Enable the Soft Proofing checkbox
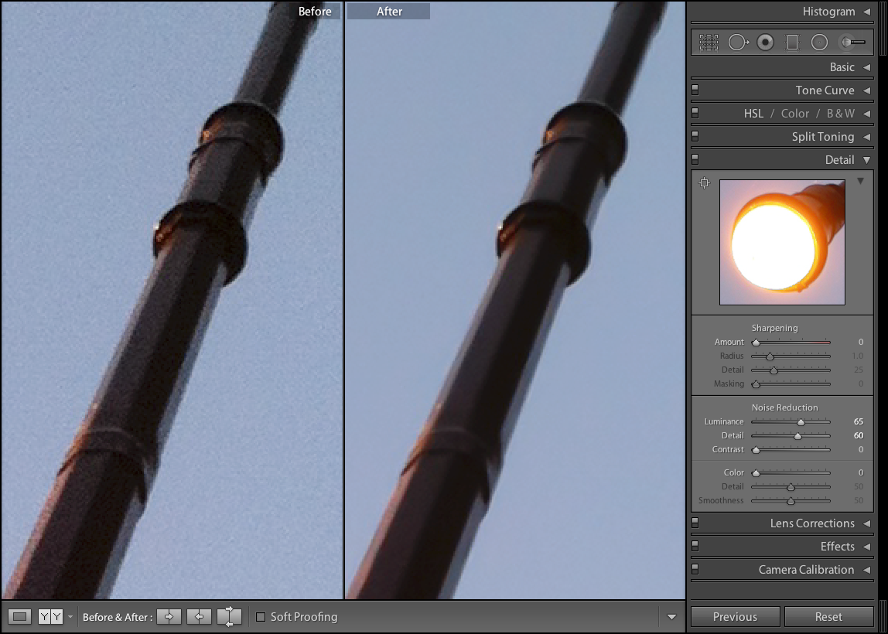Viewport: 888px width, 634px height. tap(261, 616)
